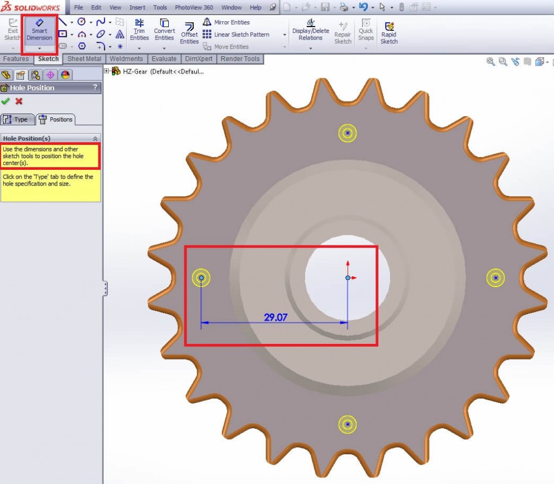554x484 pixels.
Task: Activate the Trim Entities tool
Action: 139,31
